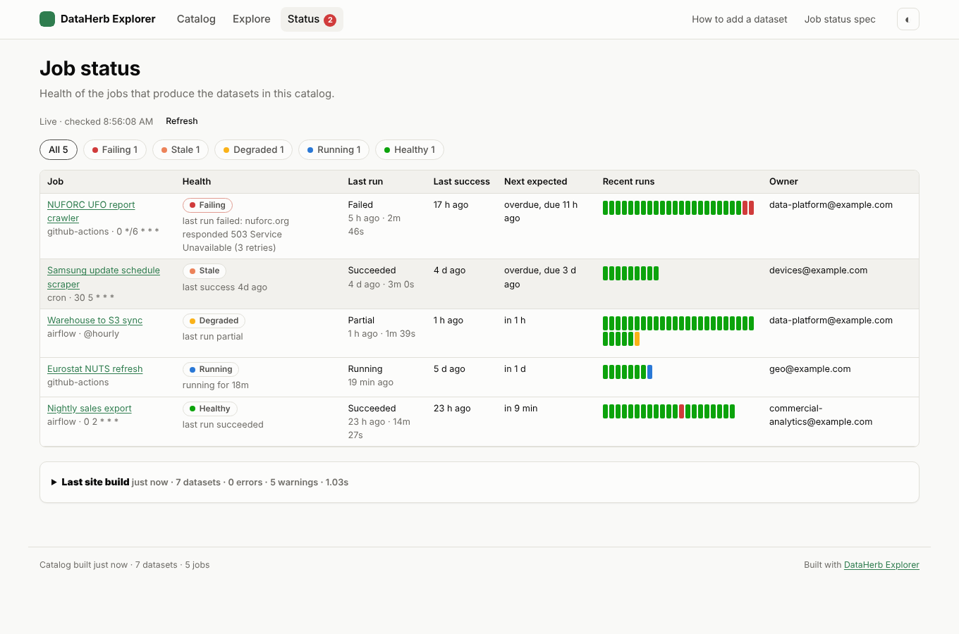Click owner geo@example.com
This screenshot has width=959, height=634.
(810, 369)
